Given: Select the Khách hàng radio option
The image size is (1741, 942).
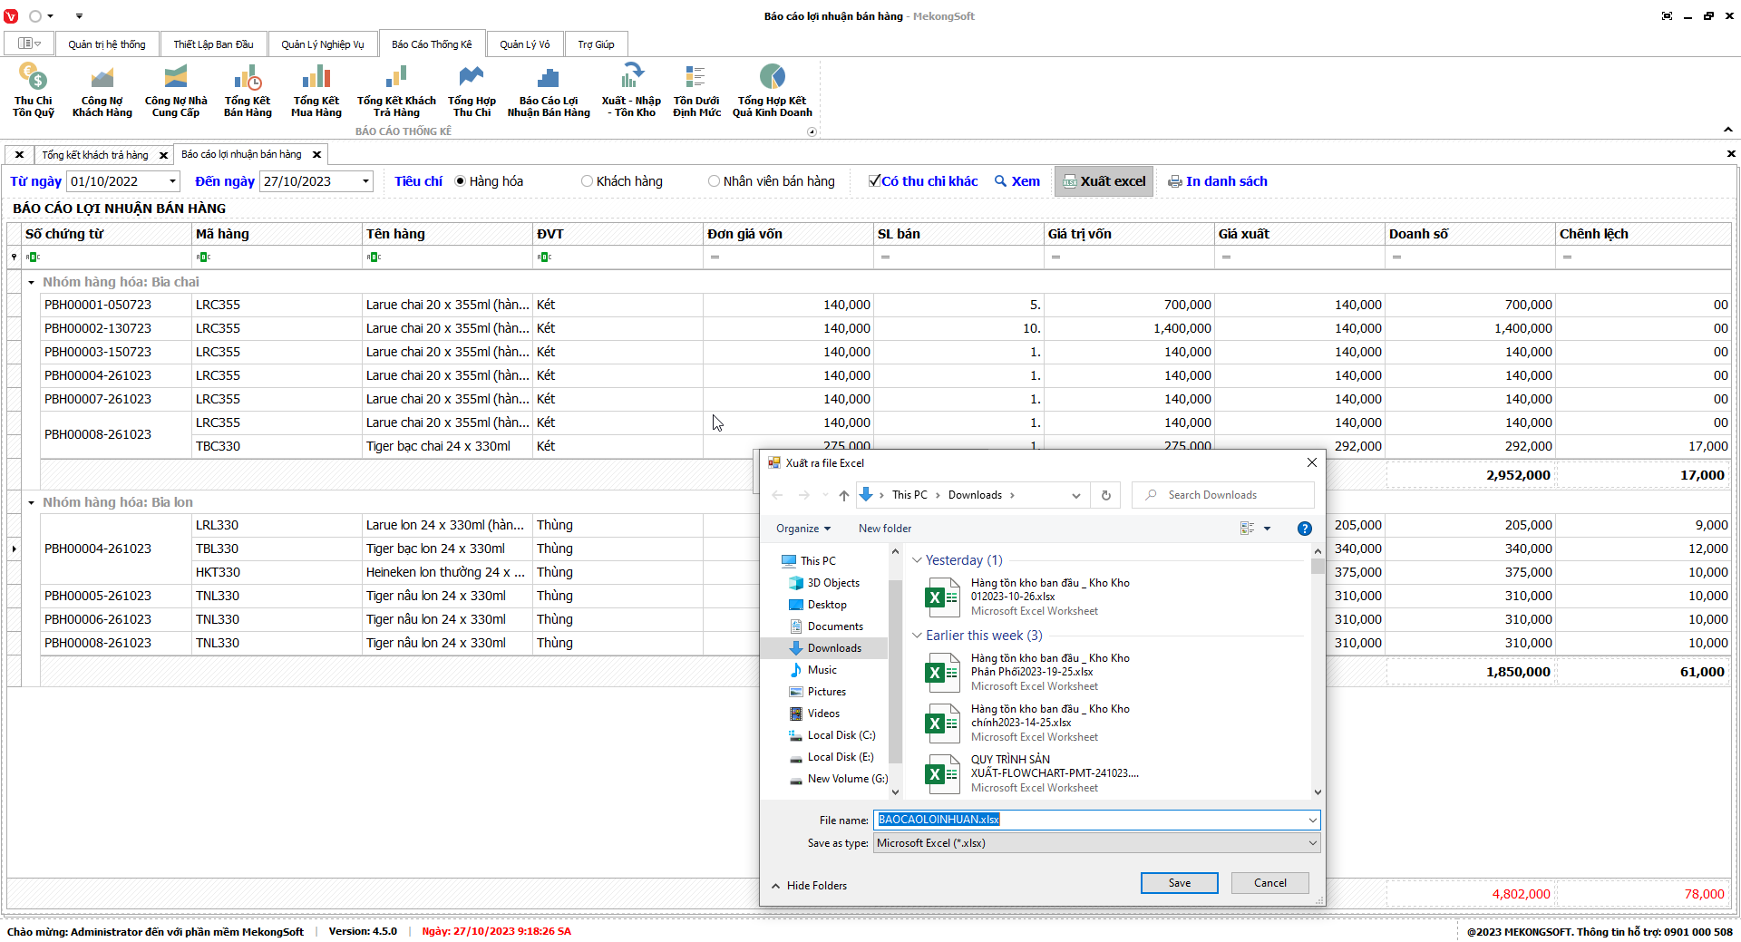Looking at the screenshot, I should pos(588,181).
